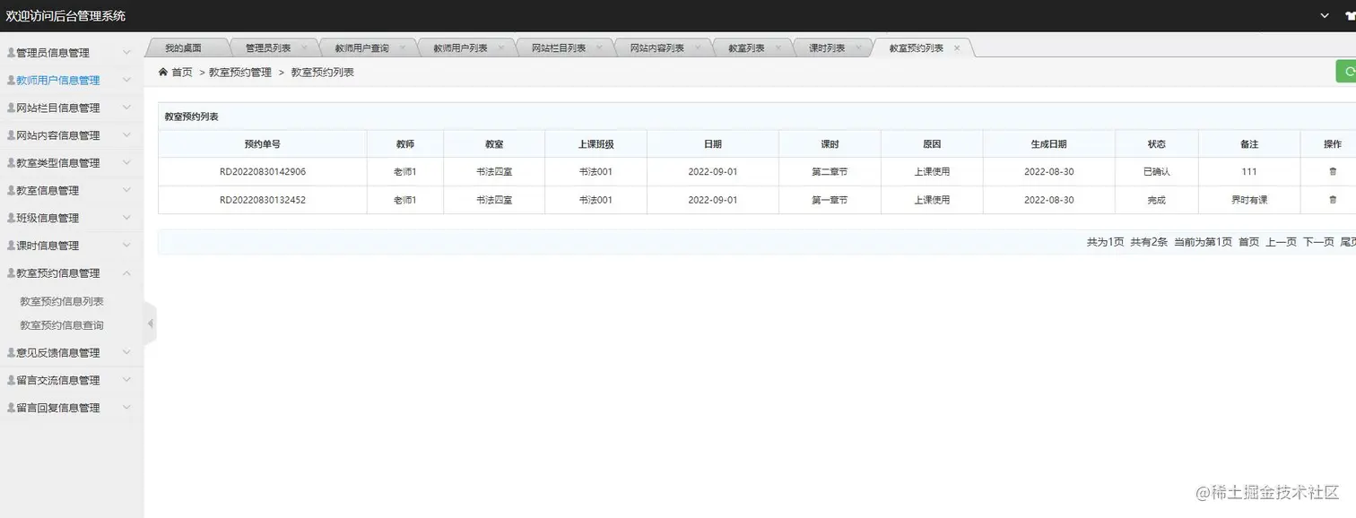Delete reservation RD20220830132452 with trash icon
The image size is (1356, 518).
coord(1332,200)
